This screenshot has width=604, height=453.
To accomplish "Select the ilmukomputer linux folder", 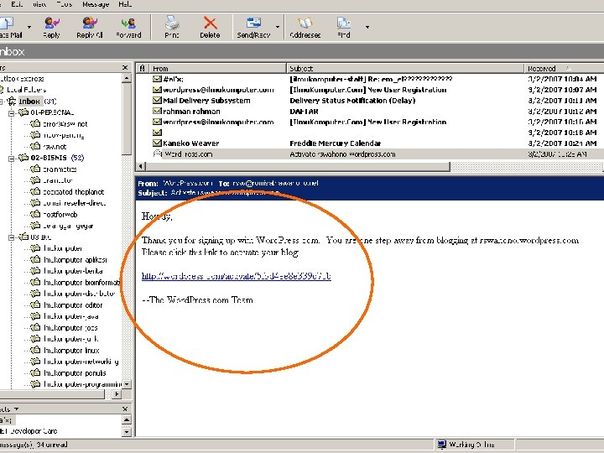I will pos(71,350).
